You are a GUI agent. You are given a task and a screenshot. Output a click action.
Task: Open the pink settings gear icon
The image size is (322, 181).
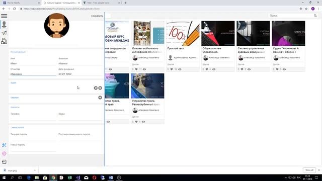click(x=4, y=153)
